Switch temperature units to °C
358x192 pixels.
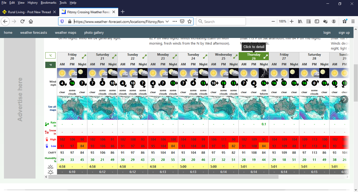coord(50,55)
